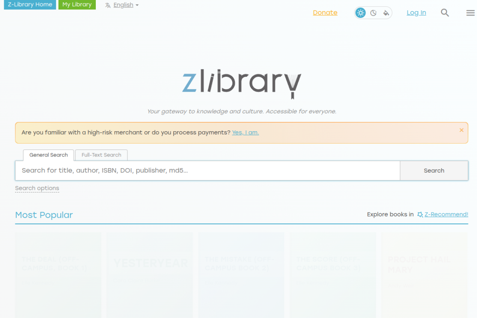
Task: Open the Yesteryear book cover
Action: [150, 275]
